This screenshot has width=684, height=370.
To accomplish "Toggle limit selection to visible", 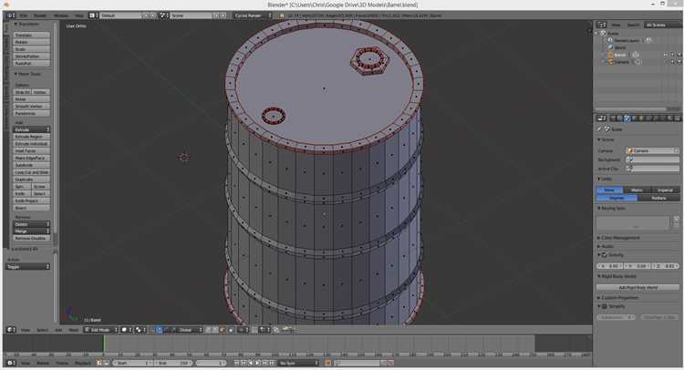I will [x=231, y=330].
